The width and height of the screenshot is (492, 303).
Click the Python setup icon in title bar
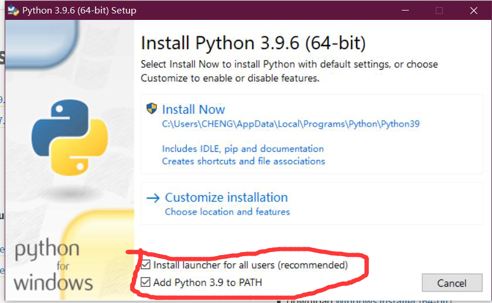(x=13, y=11)
